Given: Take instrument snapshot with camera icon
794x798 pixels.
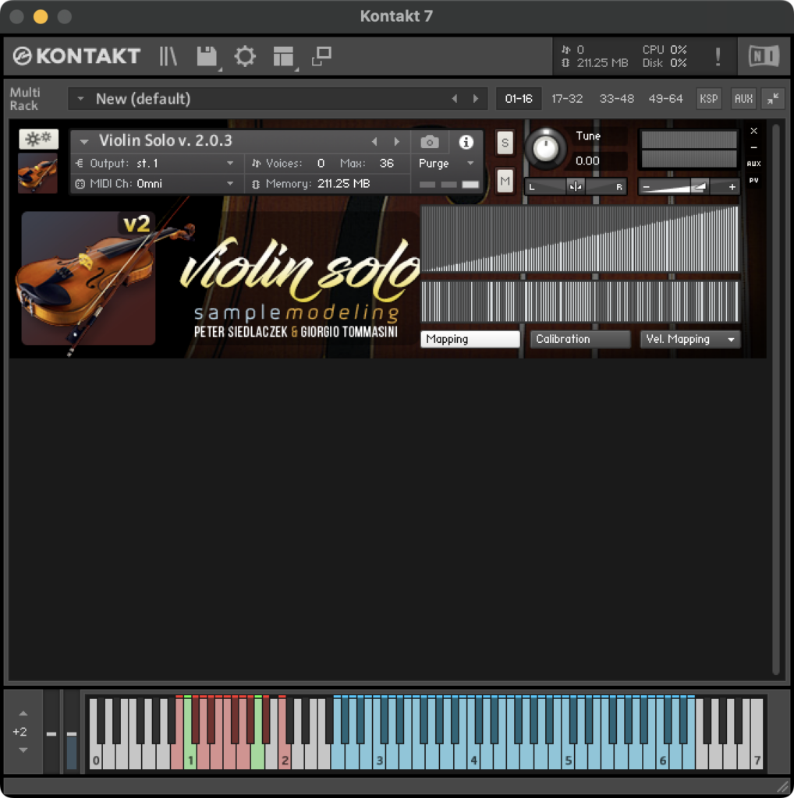Looking at the screenshot, I should (429, 142).
